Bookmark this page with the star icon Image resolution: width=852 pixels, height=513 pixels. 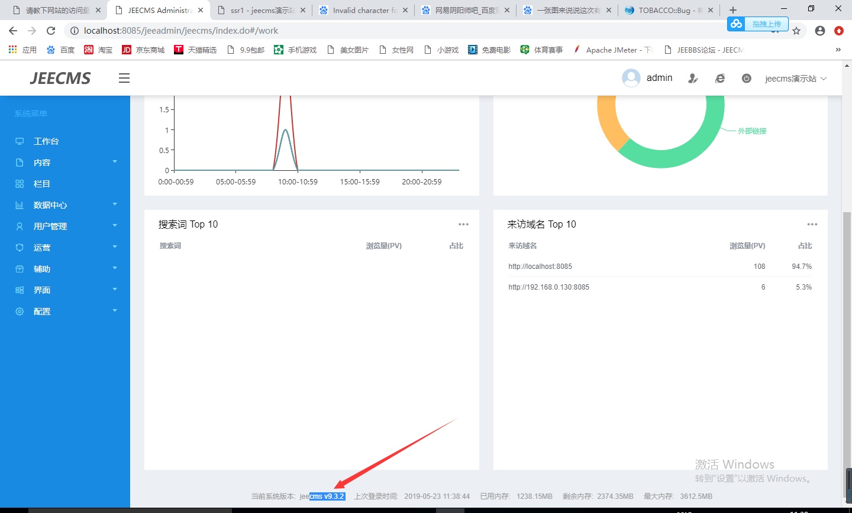point(796,31)
